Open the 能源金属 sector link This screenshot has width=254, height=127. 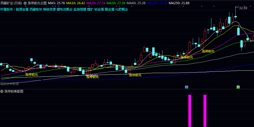(x=22, y=9)
